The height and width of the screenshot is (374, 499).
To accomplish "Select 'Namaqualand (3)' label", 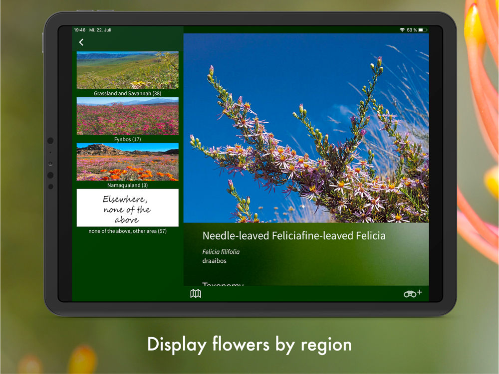I will pos(128,185).
